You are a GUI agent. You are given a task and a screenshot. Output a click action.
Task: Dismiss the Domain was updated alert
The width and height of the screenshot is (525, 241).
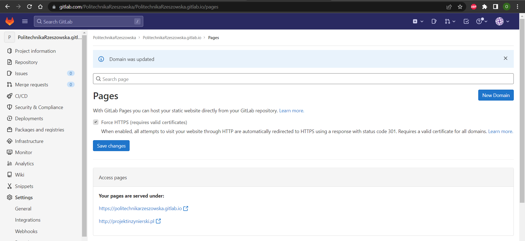click(505, 58)
